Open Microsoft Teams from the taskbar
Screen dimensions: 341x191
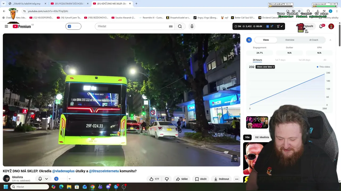pos(100,187)
